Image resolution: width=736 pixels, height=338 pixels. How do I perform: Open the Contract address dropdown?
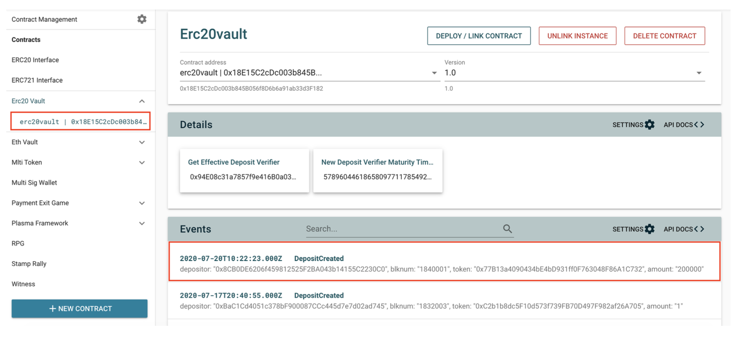pos(309,73)
